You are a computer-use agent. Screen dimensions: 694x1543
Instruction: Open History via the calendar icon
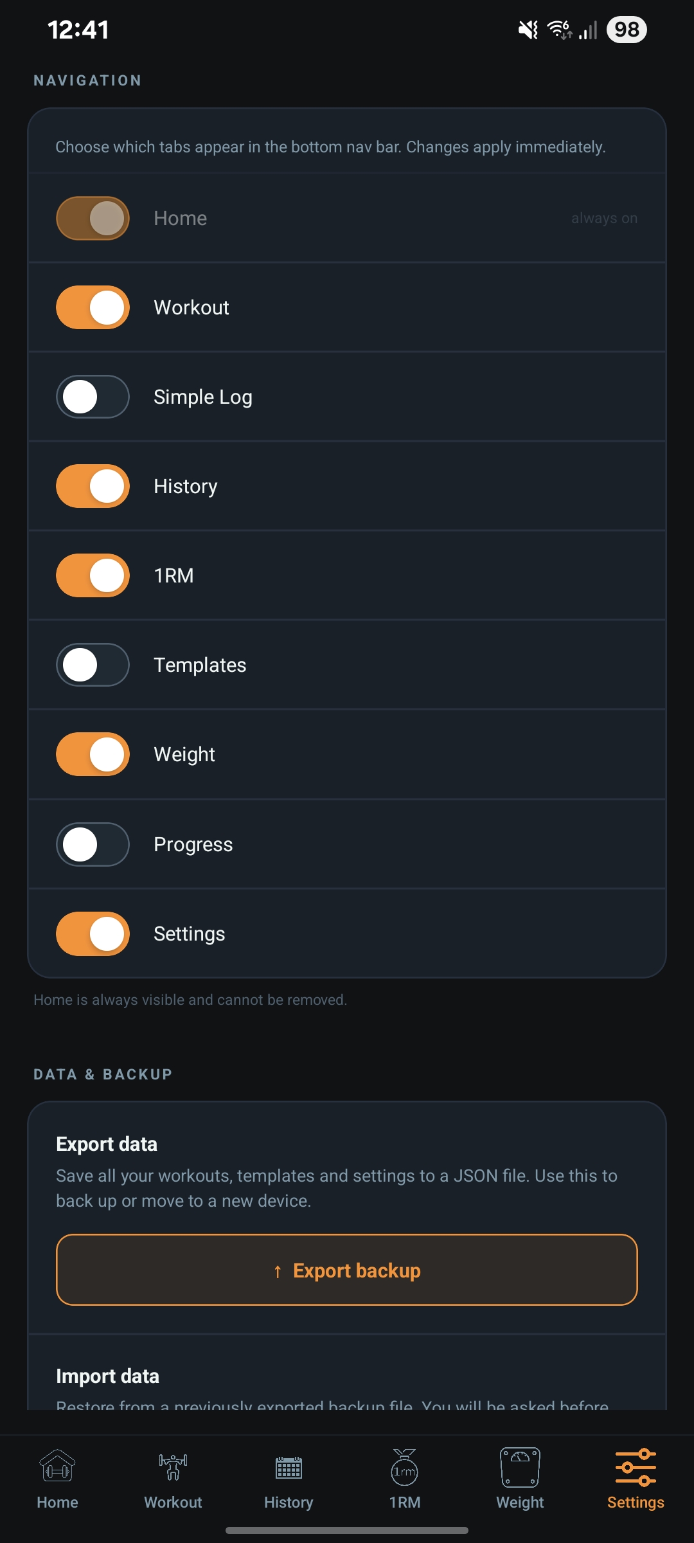coord(288,1468)
